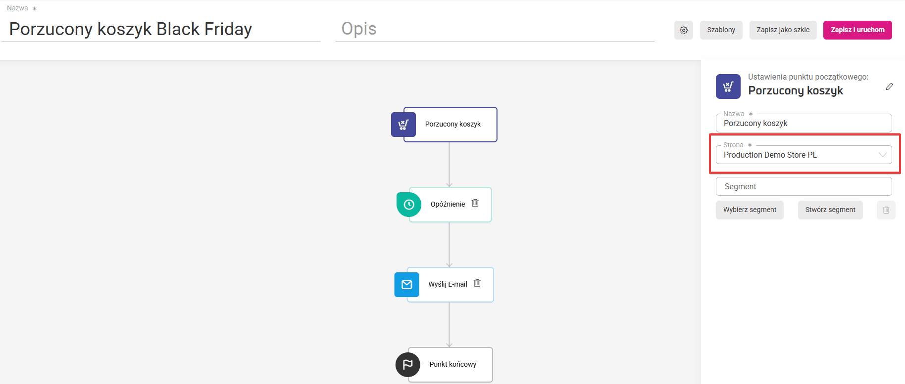Select the Punkt końcowy end node
Viewport: 905px width, 384px height.
pos(450,365)
